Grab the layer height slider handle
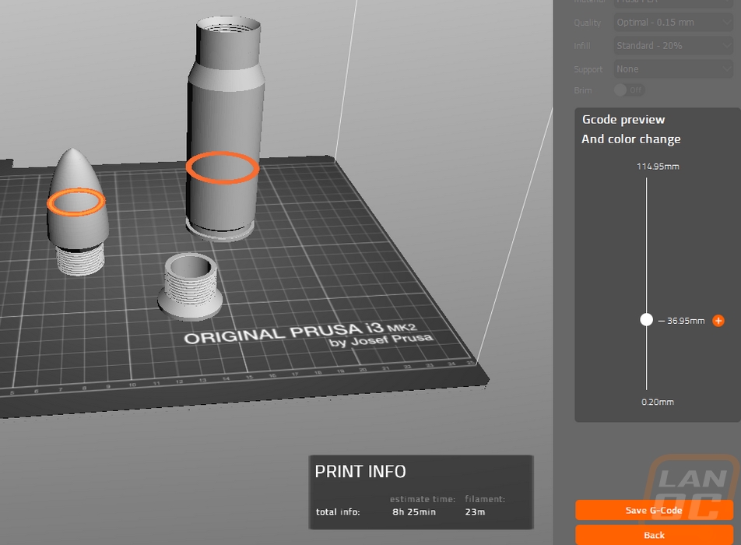The width and height of the screenshot is (741, 545). (x=647, y=320)
